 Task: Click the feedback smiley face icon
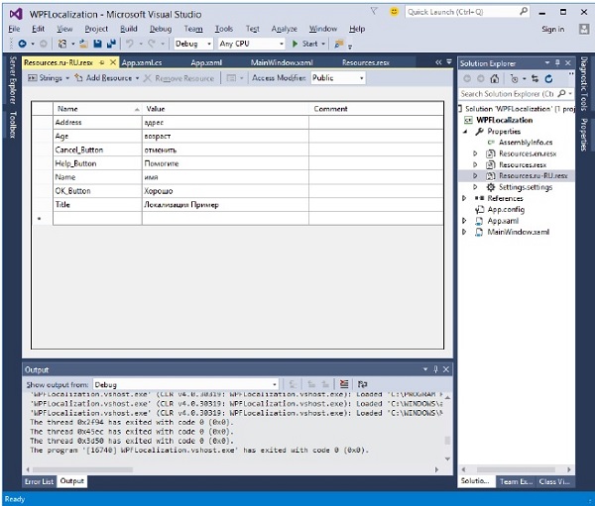(395, 12)
